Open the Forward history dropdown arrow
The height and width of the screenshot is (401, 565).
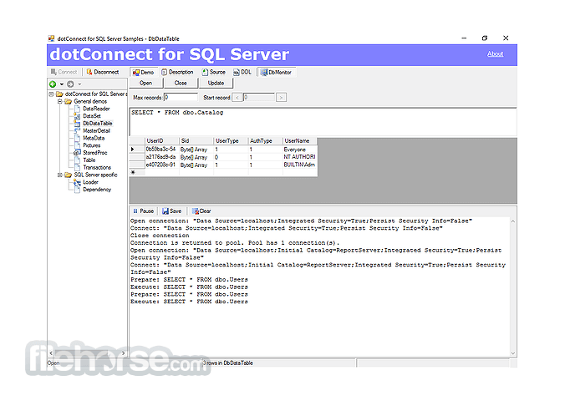(x=79, y=84)
